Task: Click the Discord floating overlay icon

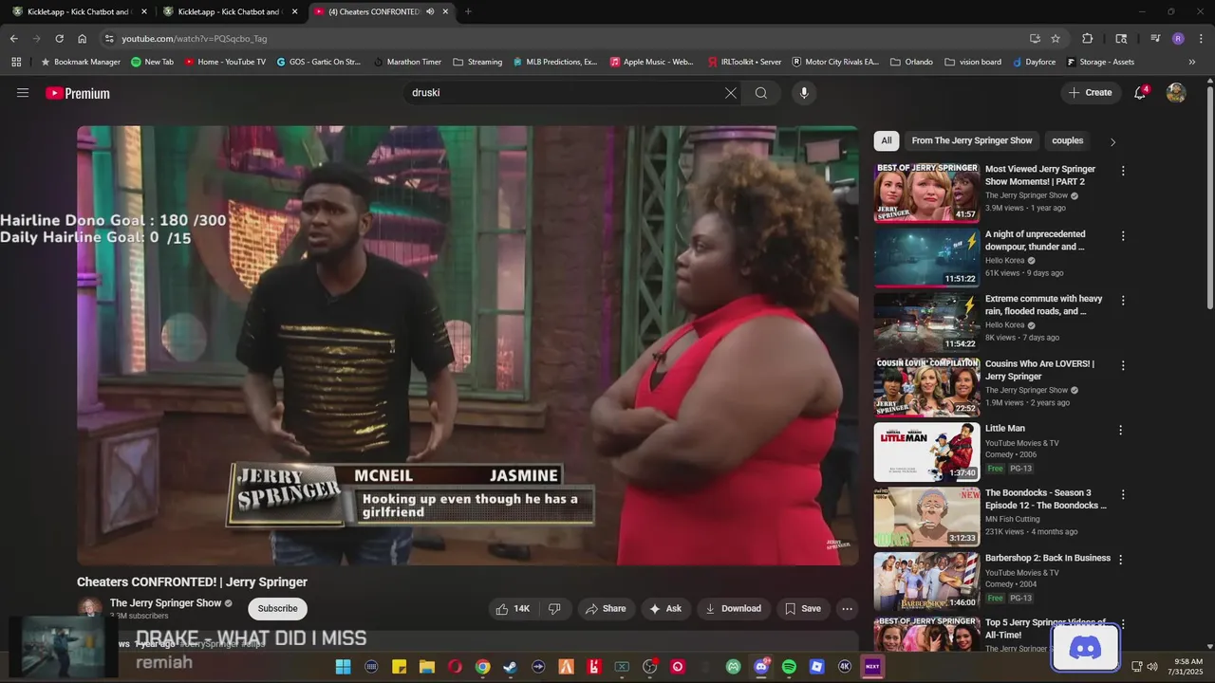Action: (1085, 648)
